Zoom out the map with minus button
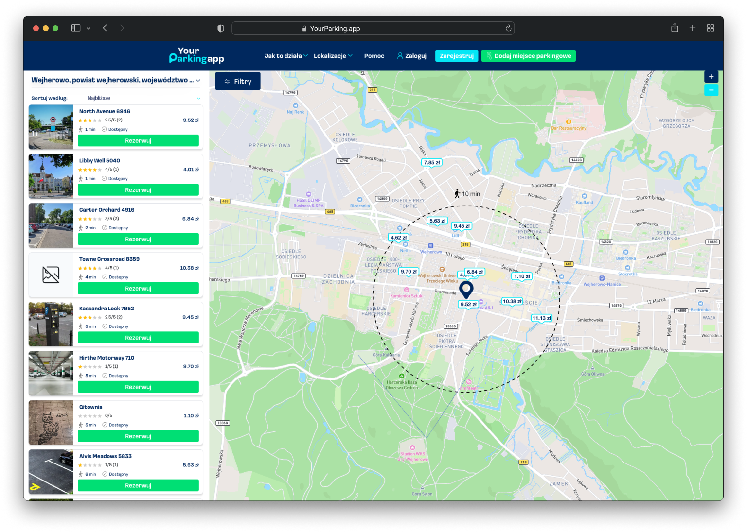Viewport: 747px width, 532px height. point(711,90)
